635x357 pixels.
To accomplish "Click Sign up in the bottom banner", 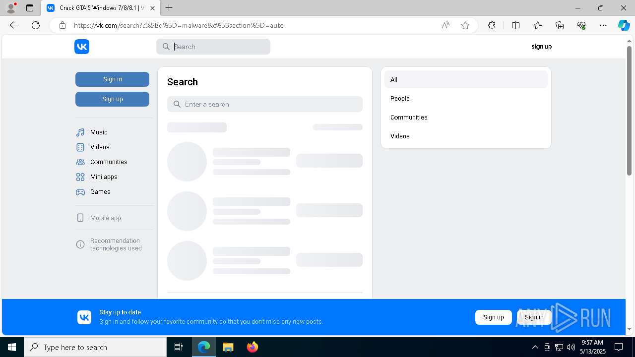I will 493,317.
